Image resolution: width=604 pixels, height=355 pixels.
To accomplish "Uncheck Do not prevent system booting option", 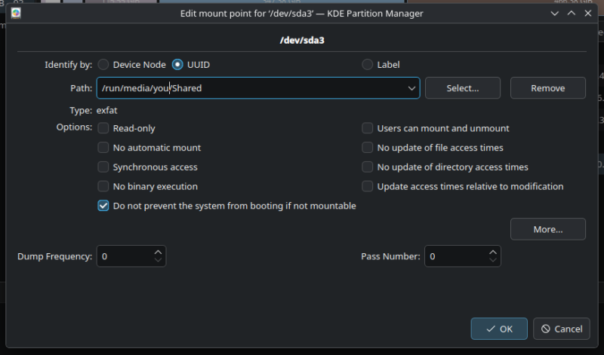I will pyautogui.click(x=103, y=206).
